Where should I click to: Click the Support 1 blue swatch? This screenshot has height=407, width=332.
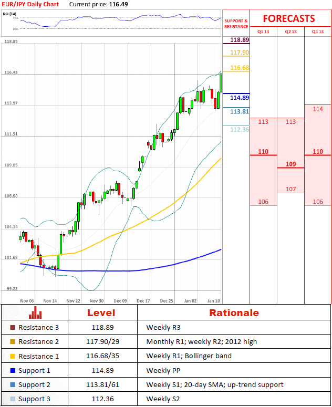click(13, 370)
